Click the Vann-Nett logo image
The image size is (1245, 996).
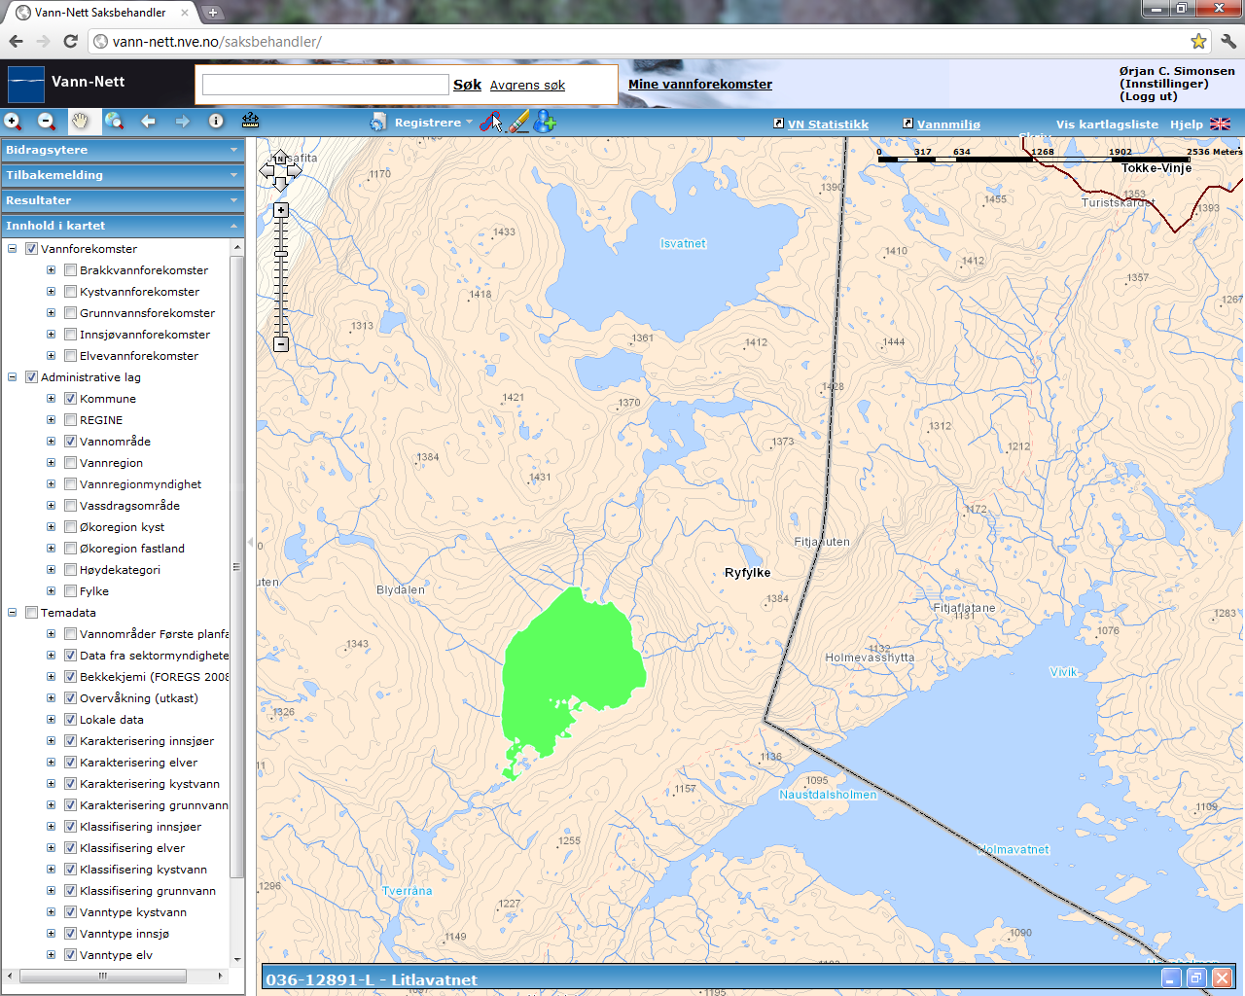coord(26,84)
